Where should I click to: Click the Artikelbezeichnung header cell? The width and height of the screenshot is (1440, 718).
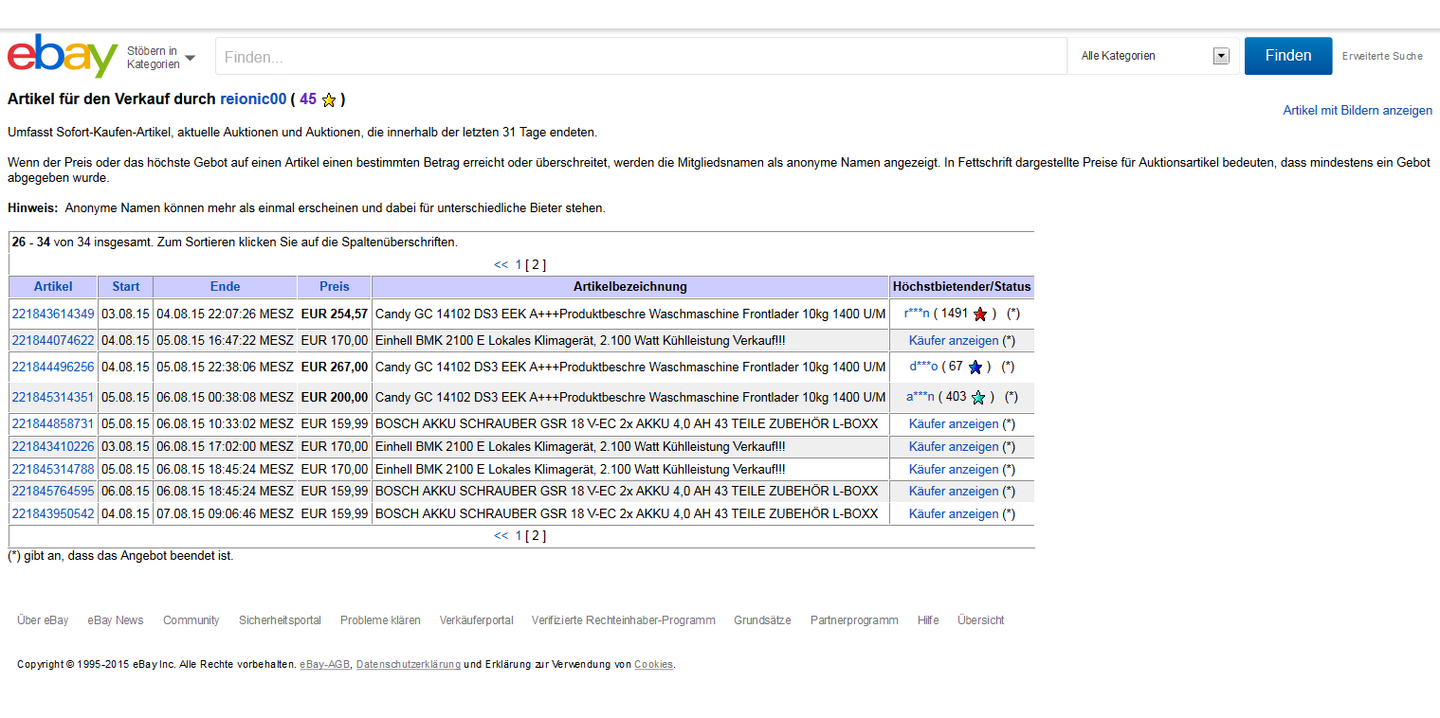630,286
